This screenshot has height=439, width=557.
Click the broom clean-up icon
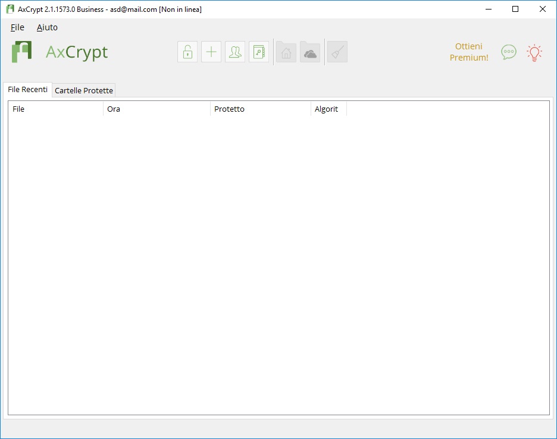[337, 52]
